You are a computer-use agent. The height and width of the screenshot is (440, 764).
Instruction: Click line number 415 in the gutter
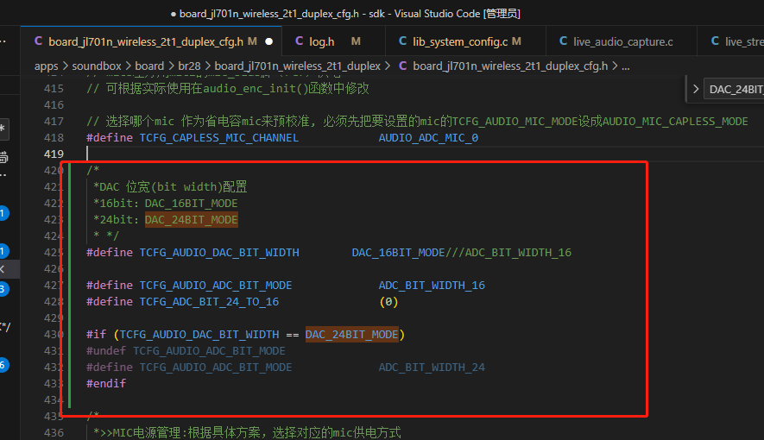[x=54, y=89]
